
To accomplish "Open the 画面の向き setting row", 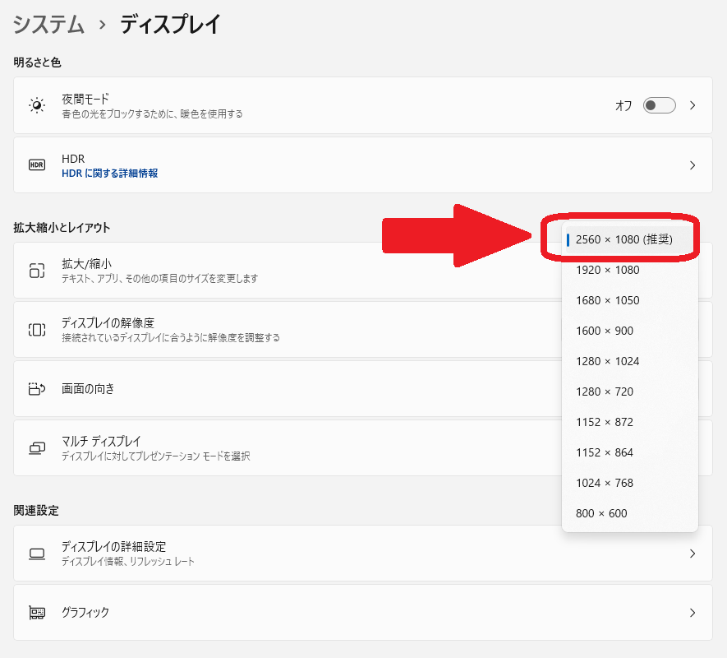I will [363, 389].
